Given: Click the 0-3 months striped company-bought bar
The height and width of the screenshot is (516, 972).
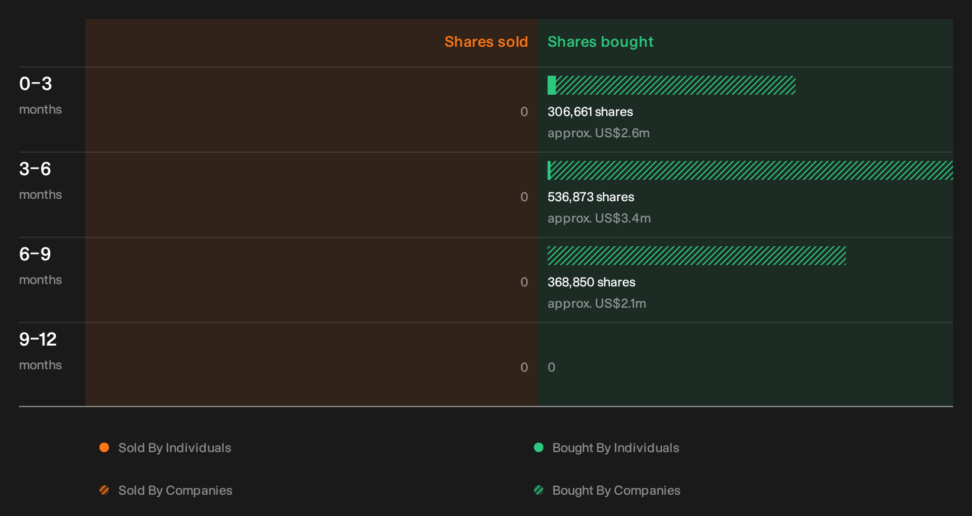Looking at the screenshot, I should [675, 85].
